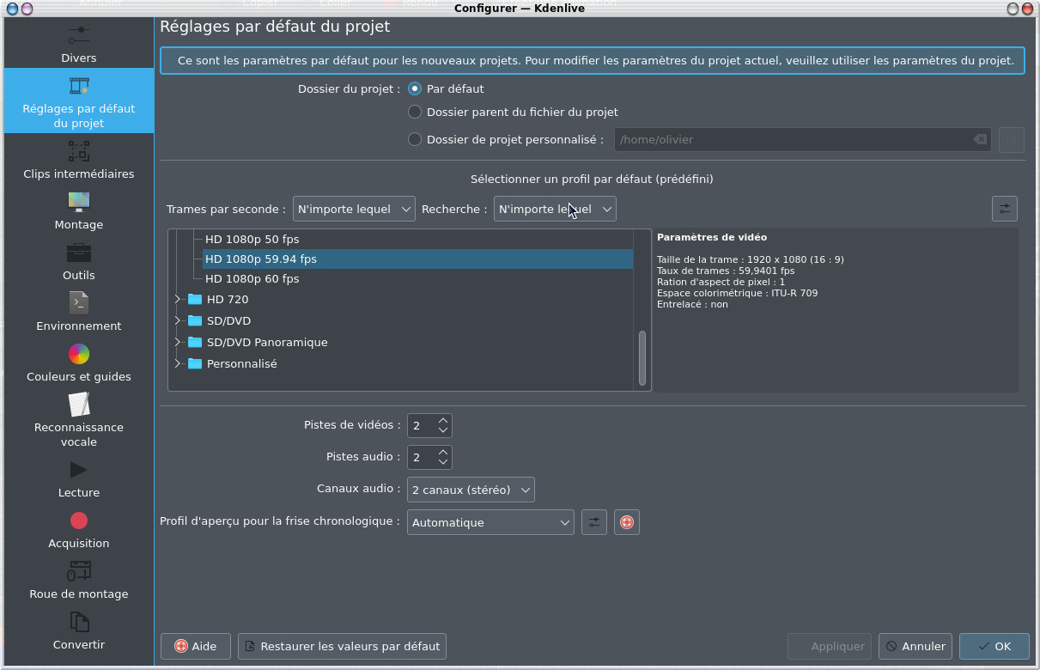1040x670 pixels.
Task: Open the Profil d'aperçu Automatique dropdown
Action: 490,522
